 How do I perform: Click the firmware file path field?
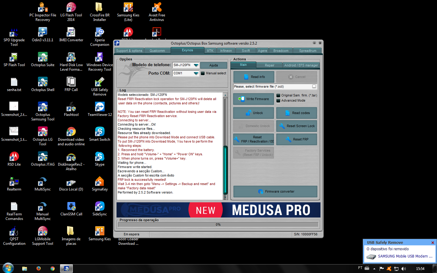[273, 86]
